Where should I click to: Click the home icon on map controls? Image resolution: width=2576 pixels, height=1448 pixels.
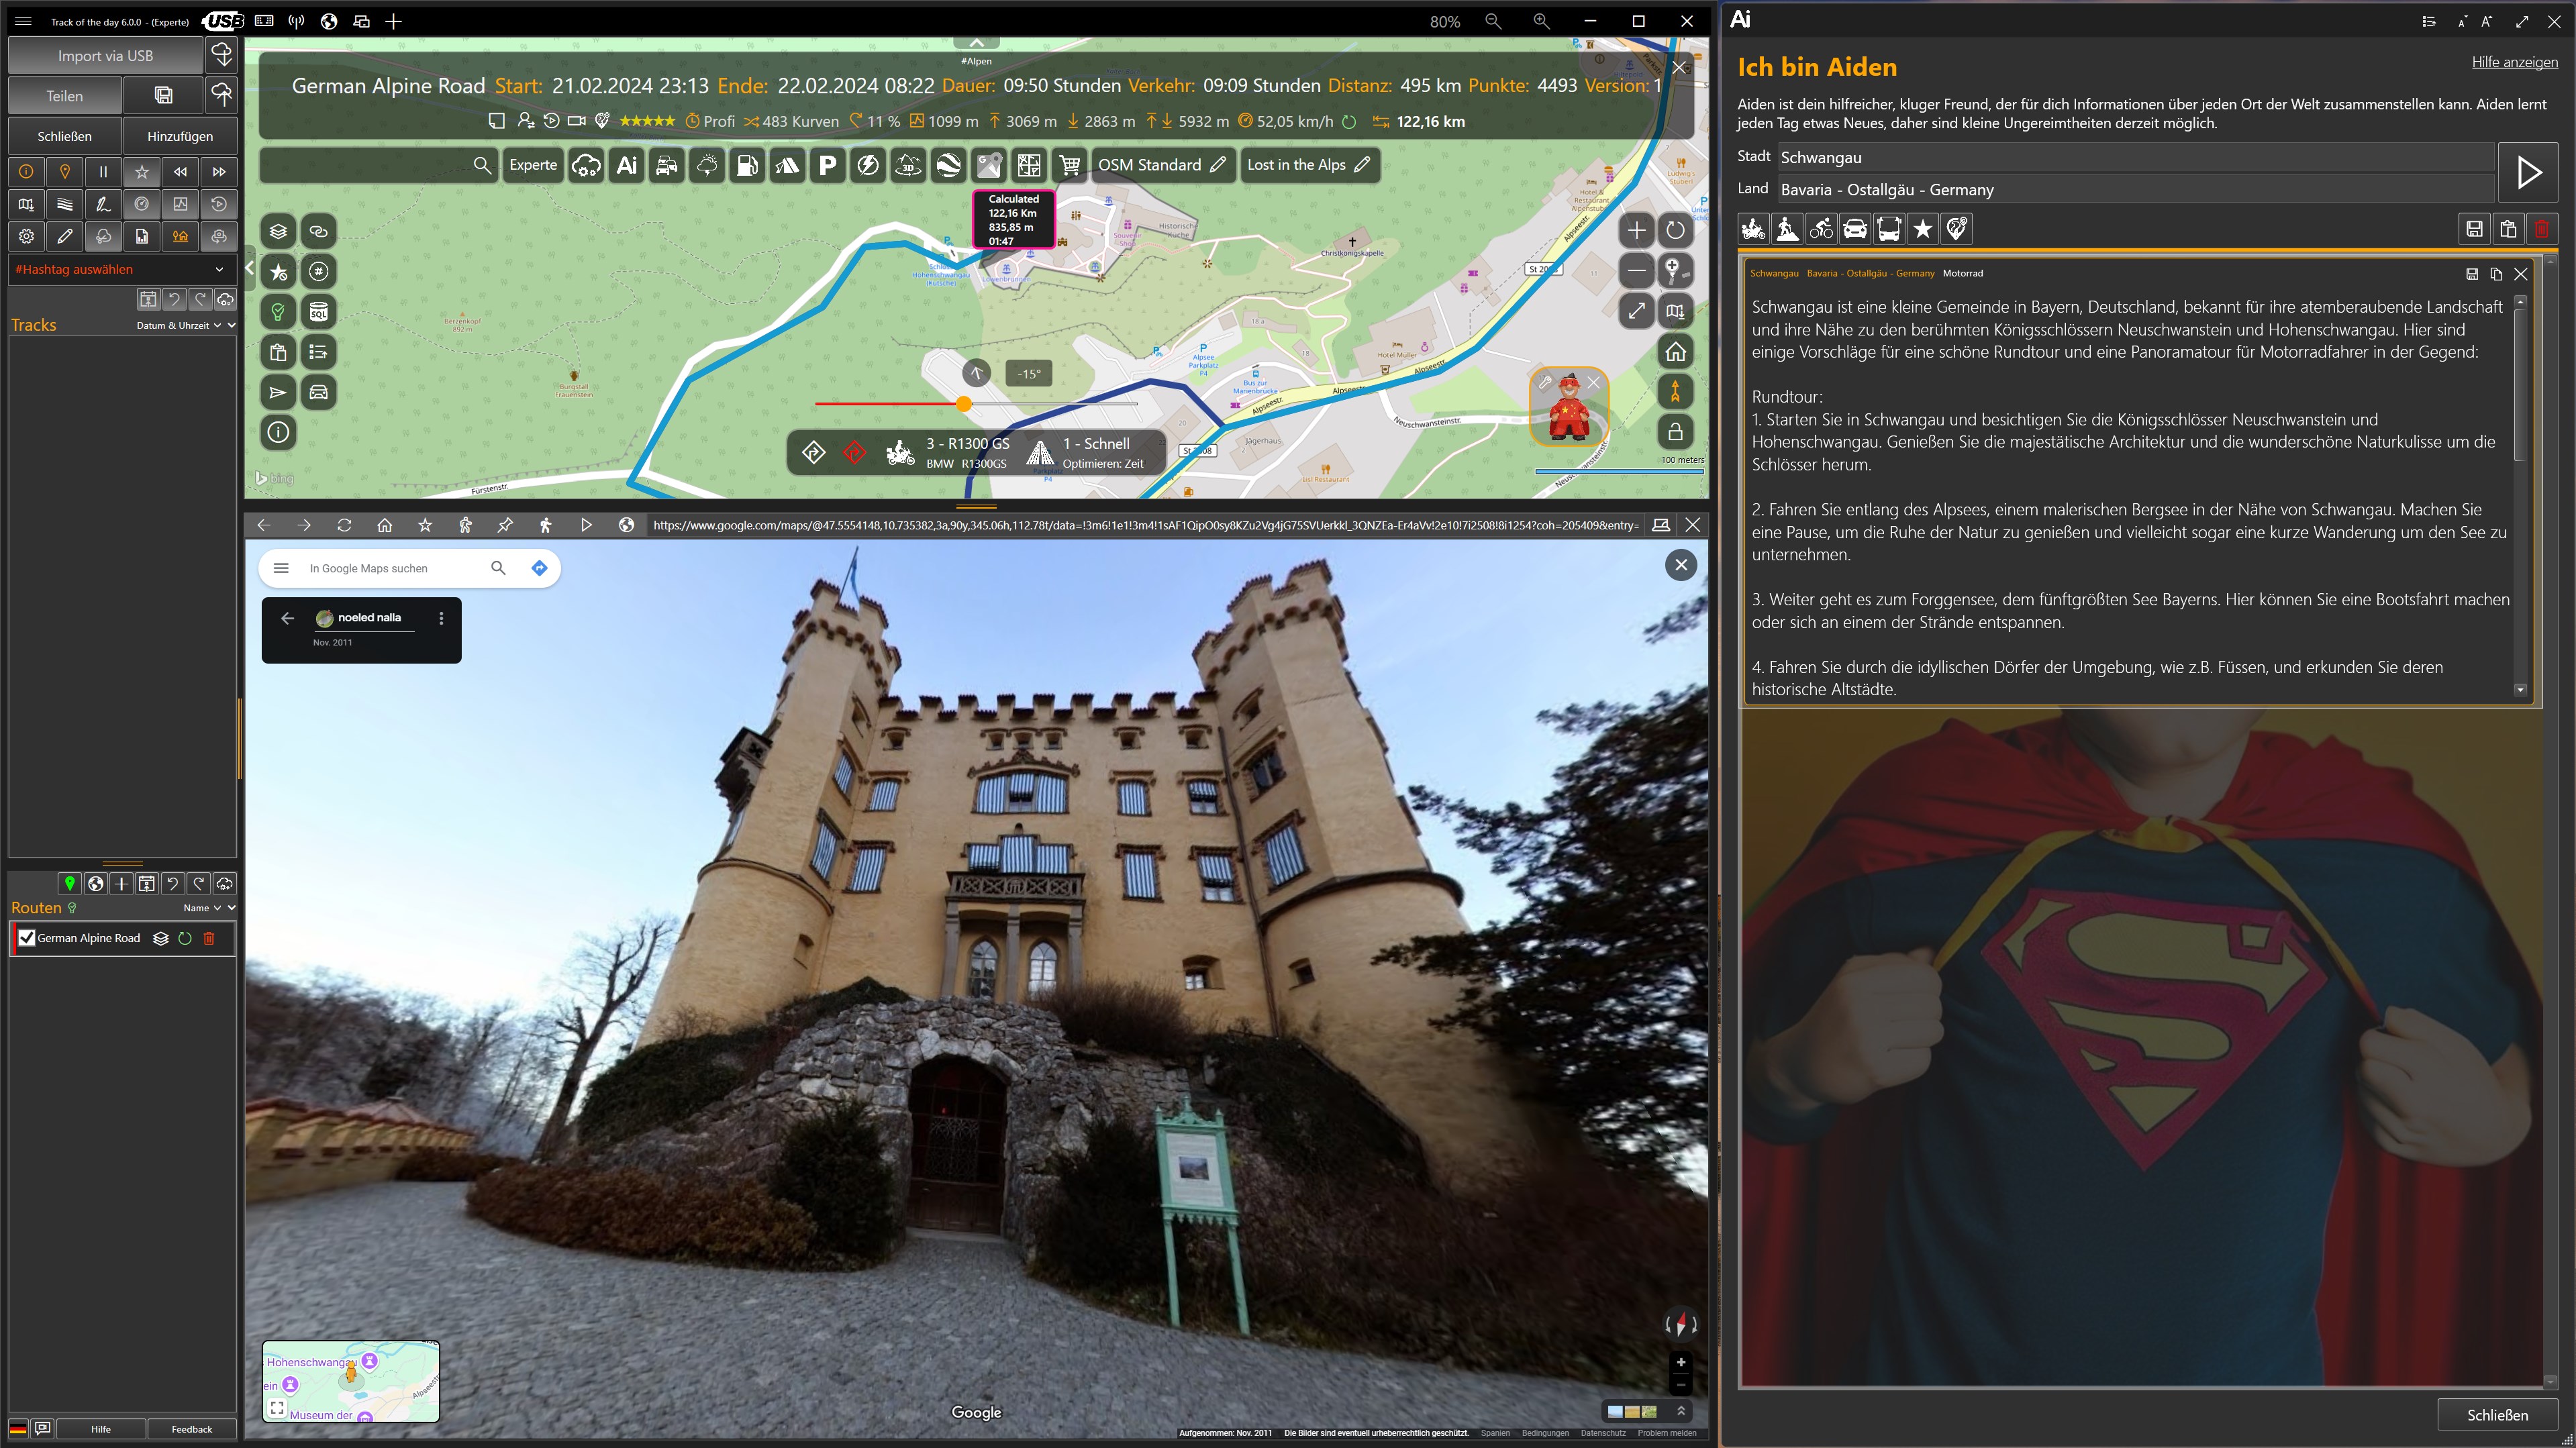(x=1675, y=351)
